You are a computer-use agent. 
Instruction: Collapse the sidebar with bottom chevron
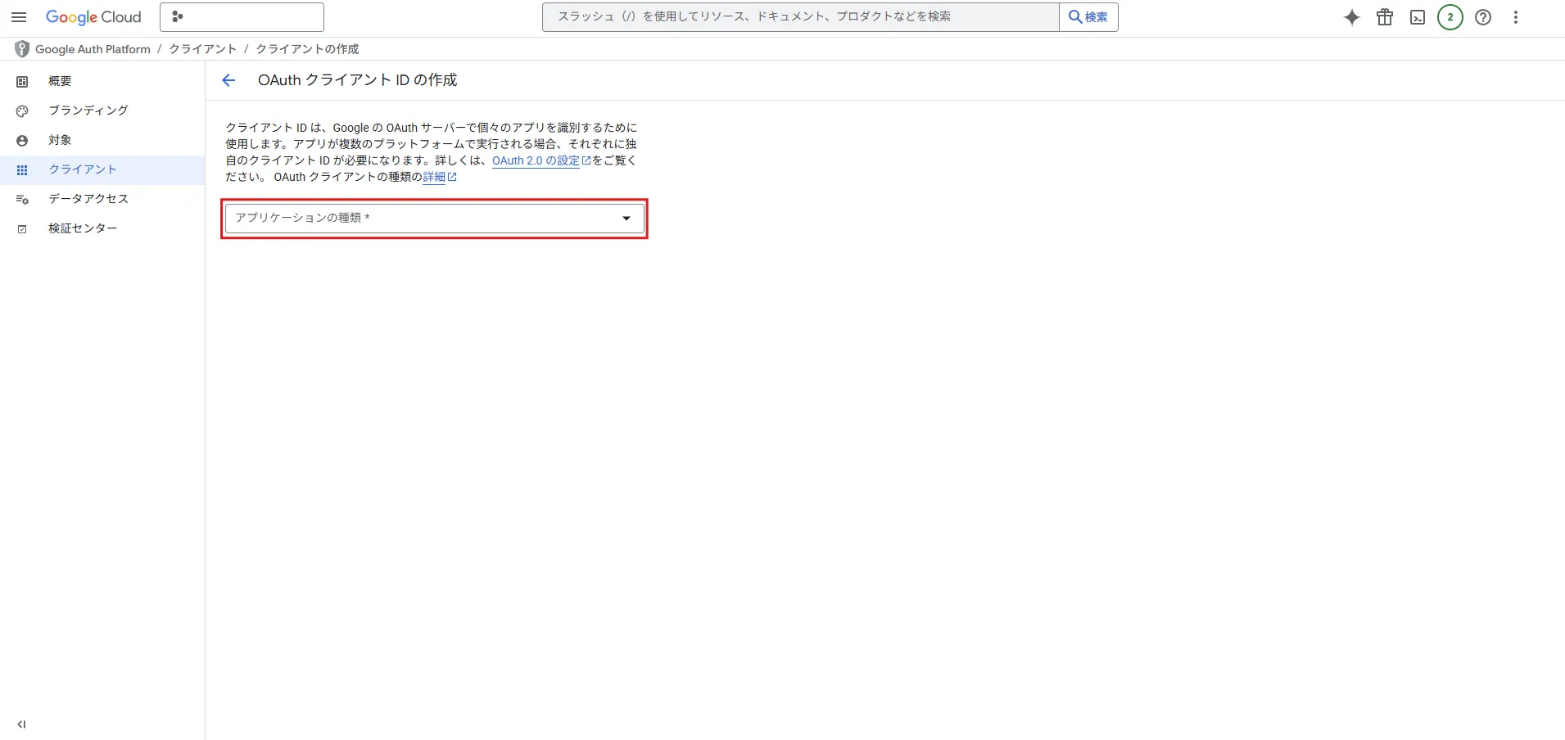pyautogui.click(x=21, y=724)
